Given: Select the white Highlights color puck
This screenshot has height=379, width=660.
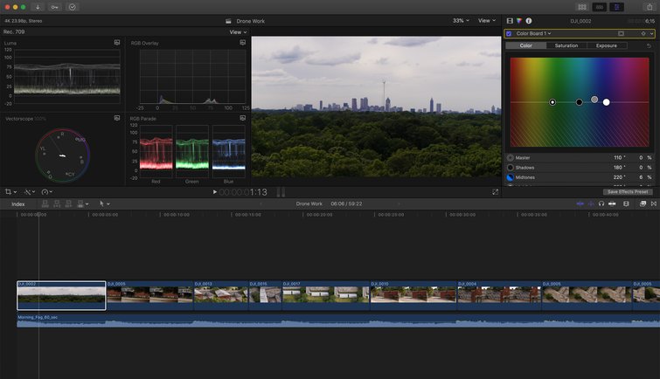Looking at the screenshot, I should pos(606,102).
